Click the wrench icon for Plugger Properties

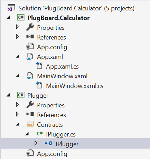coord(30,105)
